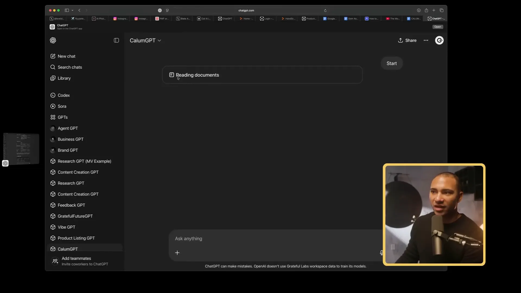Click the Codex icon in sidebar
The width and height of the screenshot is (521, 293).
(53, 95)
